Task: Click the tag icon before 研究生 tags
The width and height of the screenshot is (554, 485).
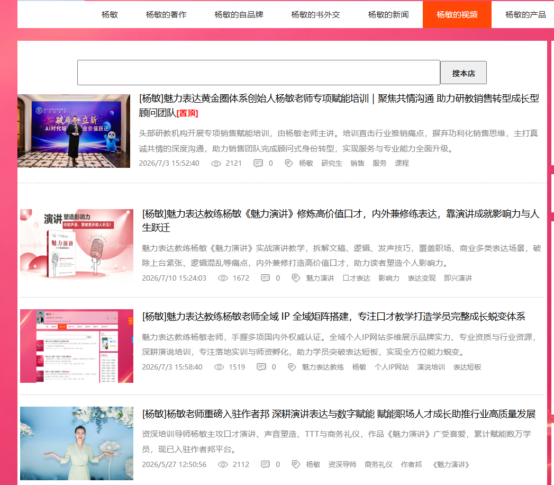Action: [x=289, y=163]
